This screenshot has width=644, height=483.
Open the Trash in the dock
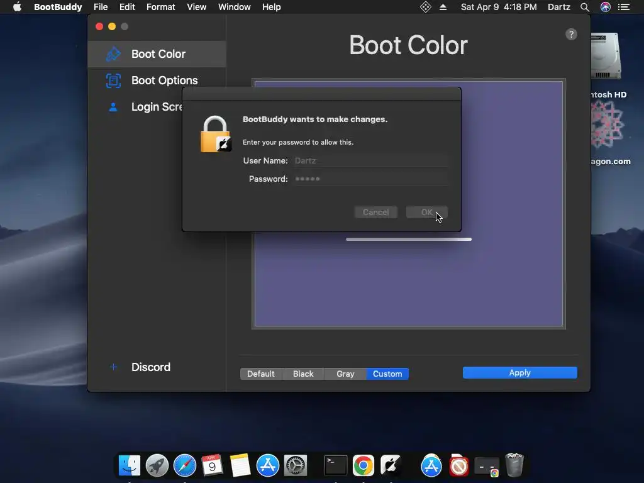514,465
